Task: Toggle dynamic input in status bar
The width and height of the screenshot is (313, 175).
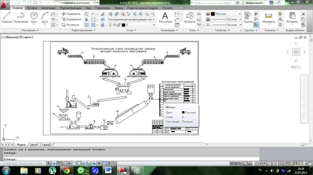Action: (x=94, y=163)
